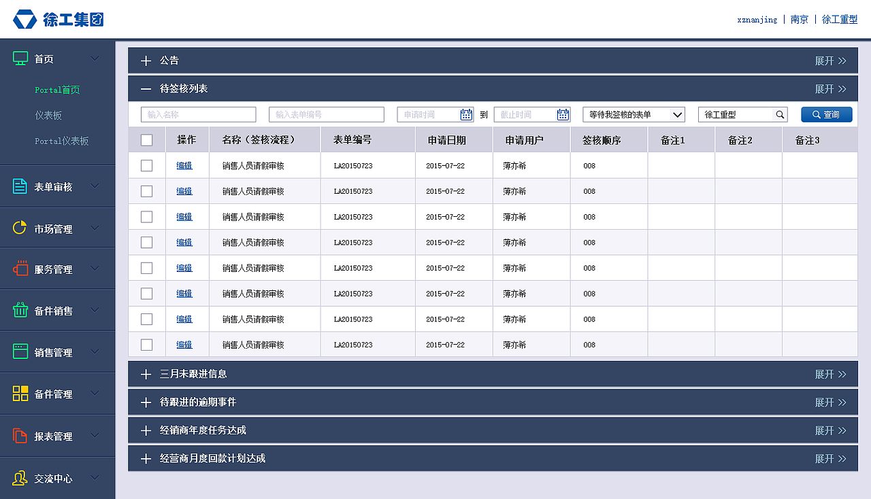This screenshot has height=499, width=871.
Task: Collapse the 首页 sidebar section chevron
Action: 95,58
